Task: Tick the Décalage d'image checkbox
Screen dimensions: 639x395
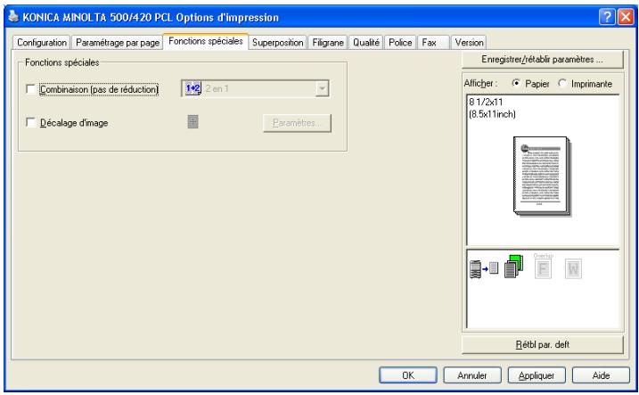Action: [x=30, y=122]
